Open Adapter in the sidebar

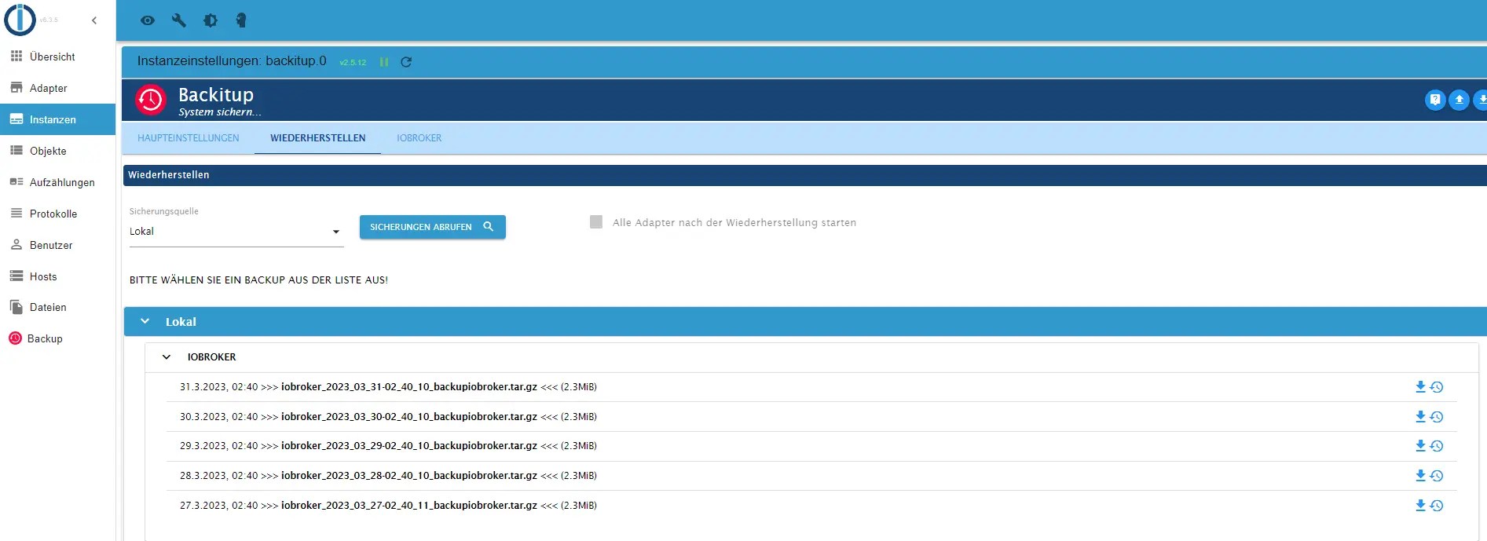[x=58, y=88]
